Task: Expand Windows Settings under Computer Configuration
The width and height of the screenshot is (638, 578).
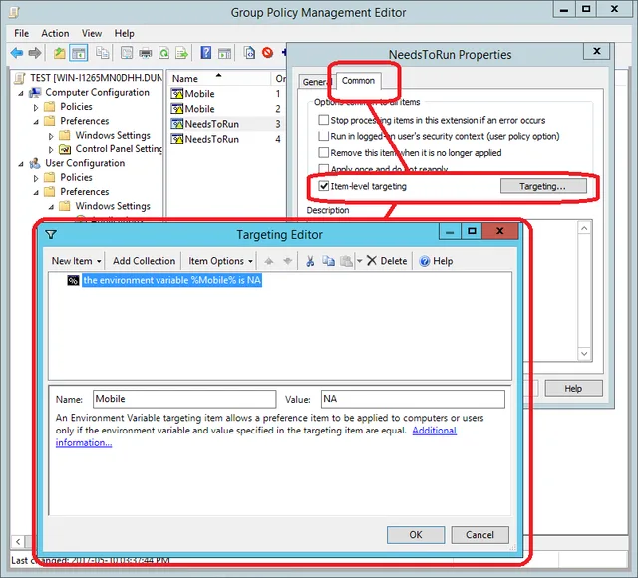Action: click(51, 136)
